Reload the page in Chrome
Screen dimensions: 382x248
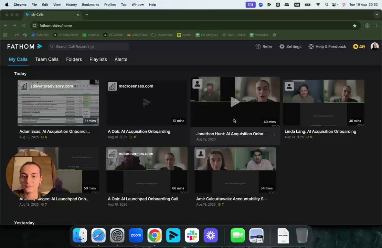[24, 25]
